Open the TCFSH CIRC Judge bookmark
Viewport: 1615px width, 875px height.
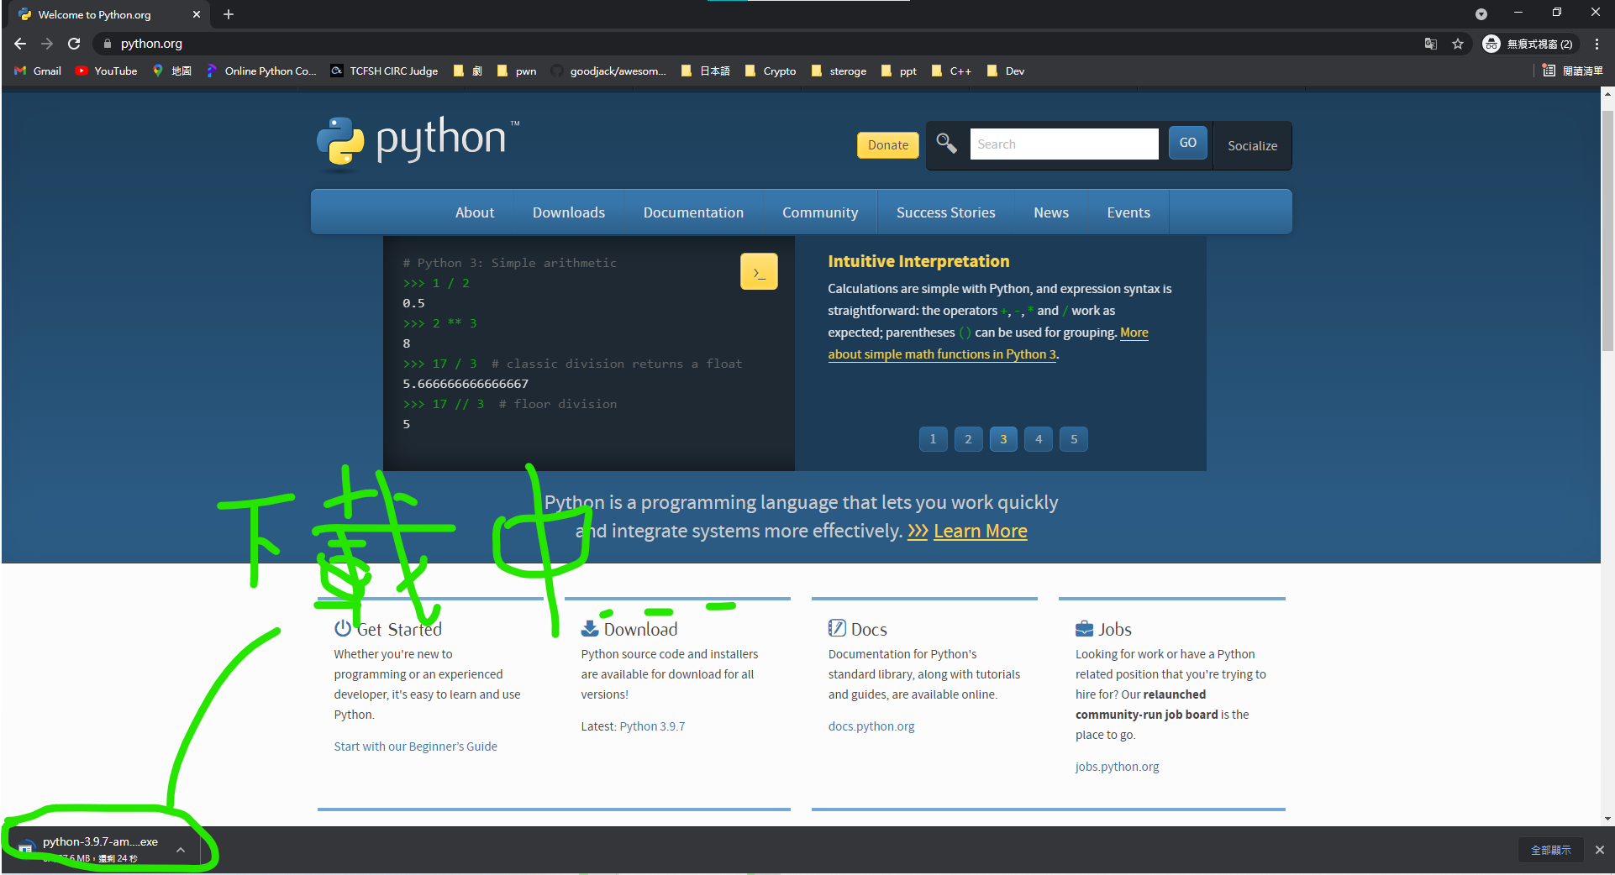tap(384, 71)
